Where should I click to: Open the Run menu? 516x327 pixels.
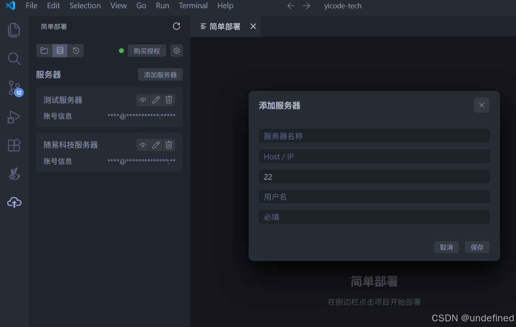point(162,6)
